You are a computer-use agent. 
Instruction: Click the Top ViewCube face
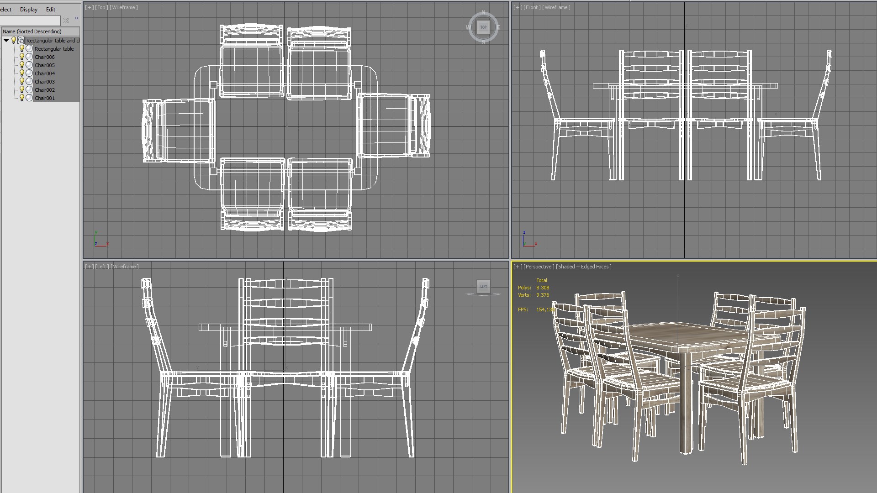tap(483, 27)
